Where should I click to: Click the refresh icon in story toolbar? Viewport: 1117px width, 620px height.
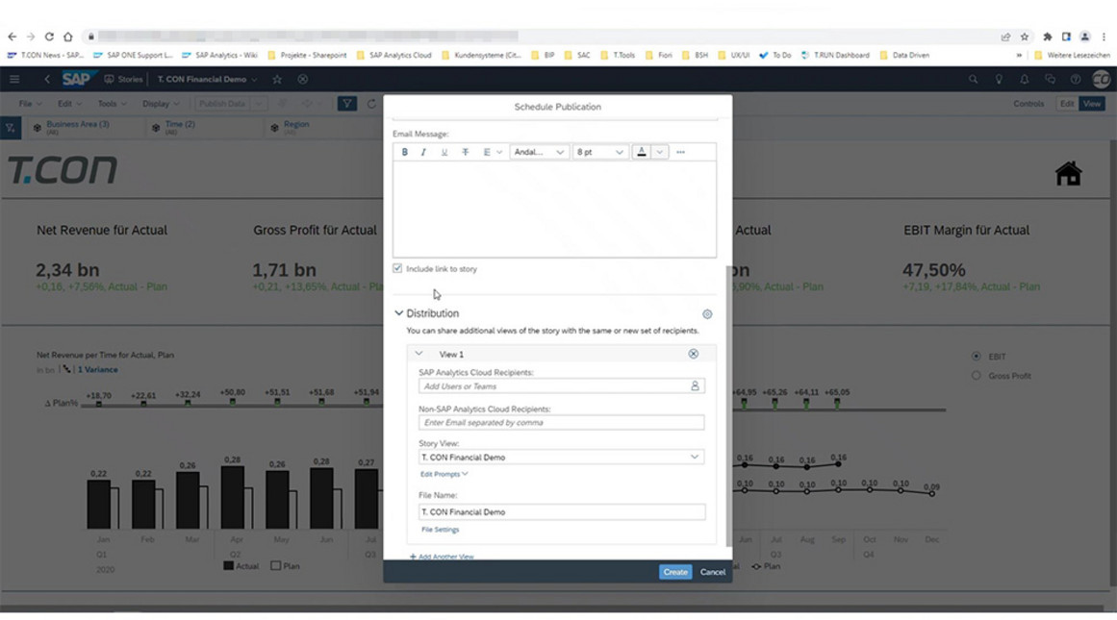(371, 104)
